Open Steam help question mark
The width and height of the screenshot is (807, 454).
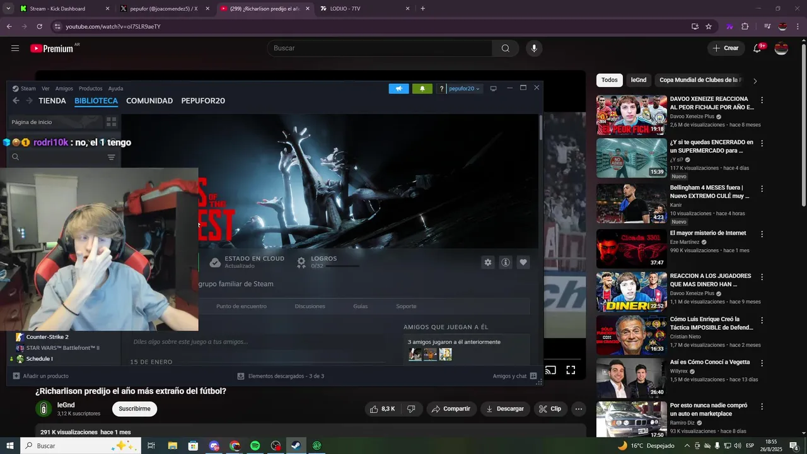coord(441,89)
